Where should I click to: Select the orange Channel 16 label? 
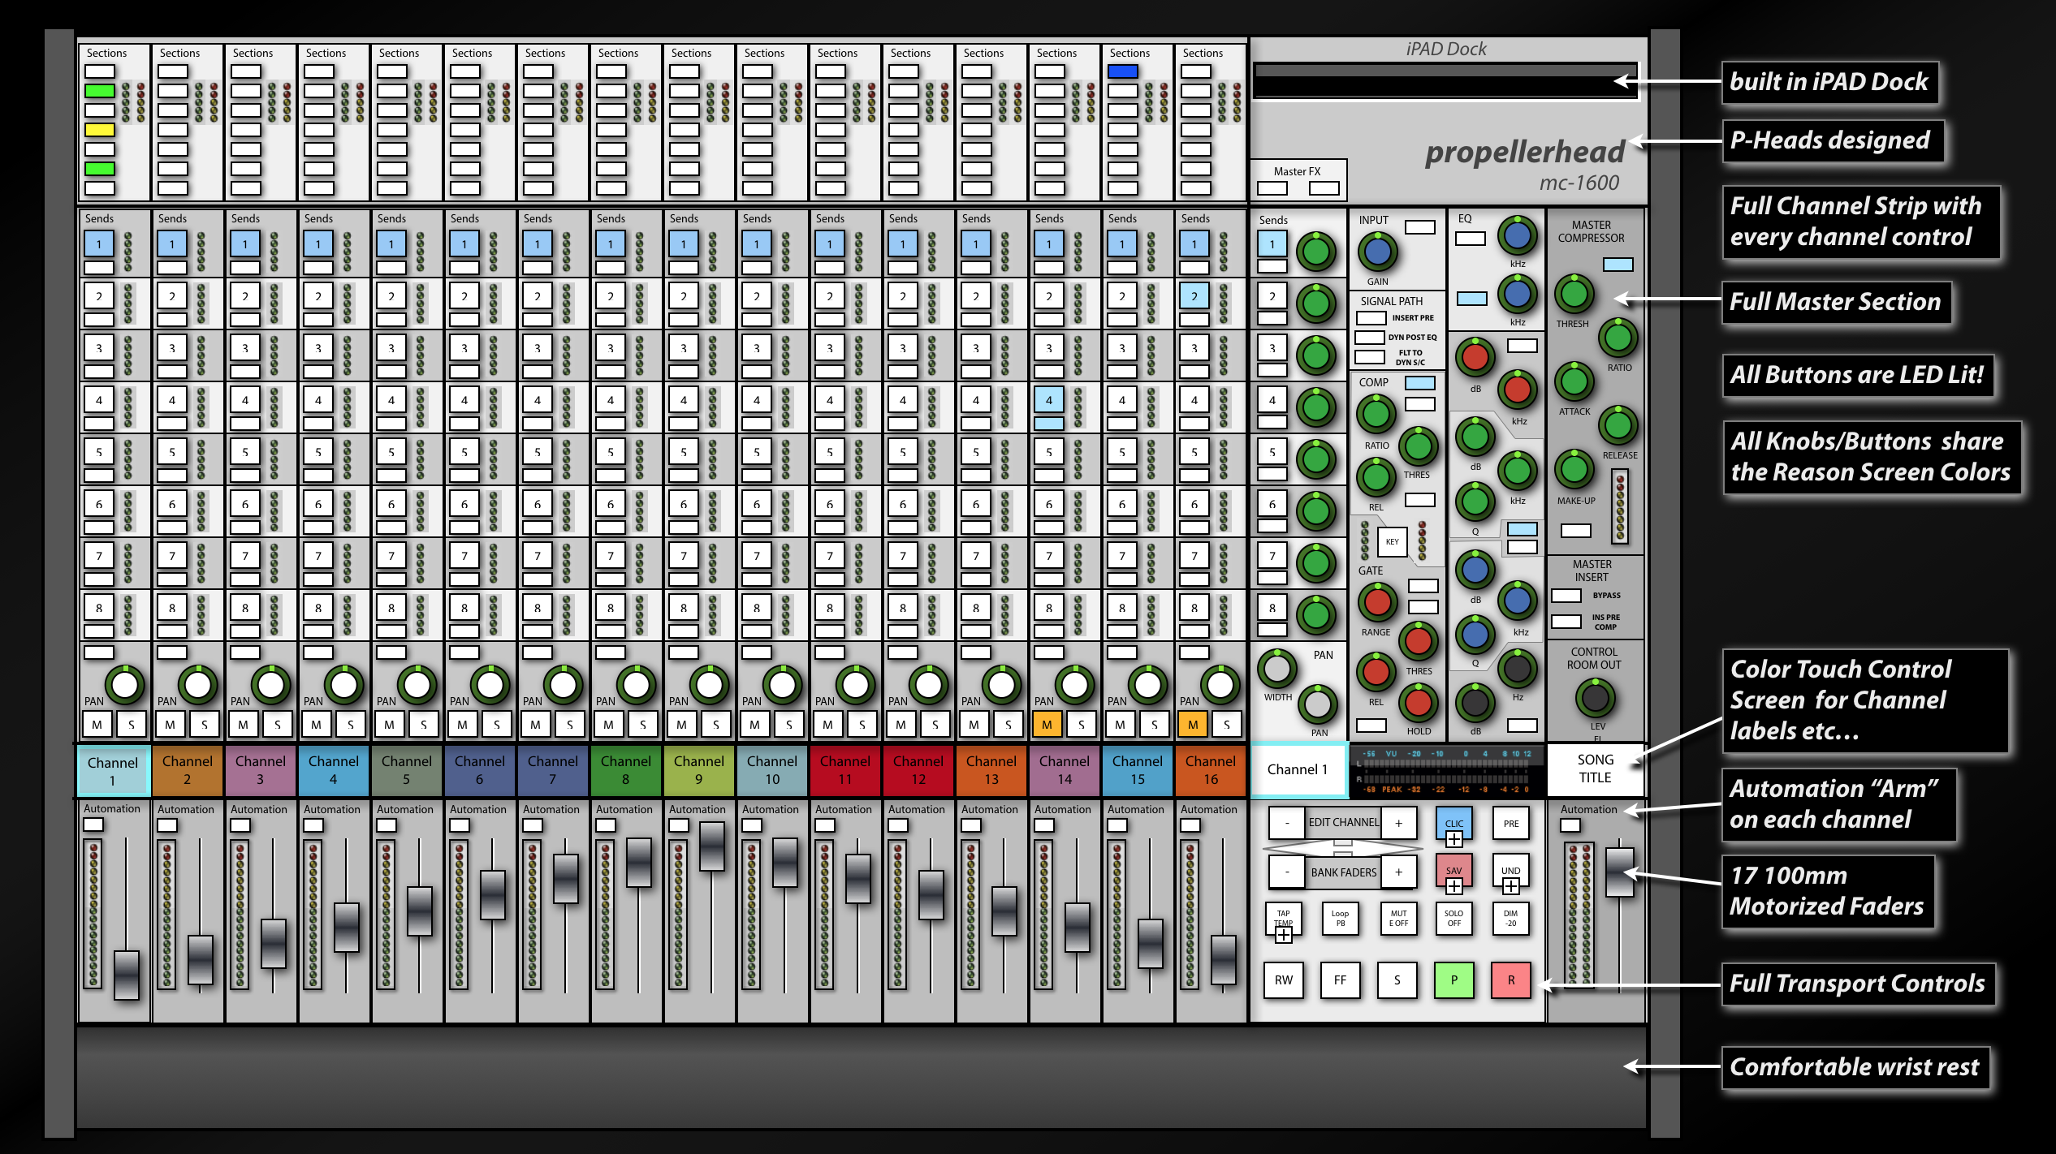pos(1210,770)
